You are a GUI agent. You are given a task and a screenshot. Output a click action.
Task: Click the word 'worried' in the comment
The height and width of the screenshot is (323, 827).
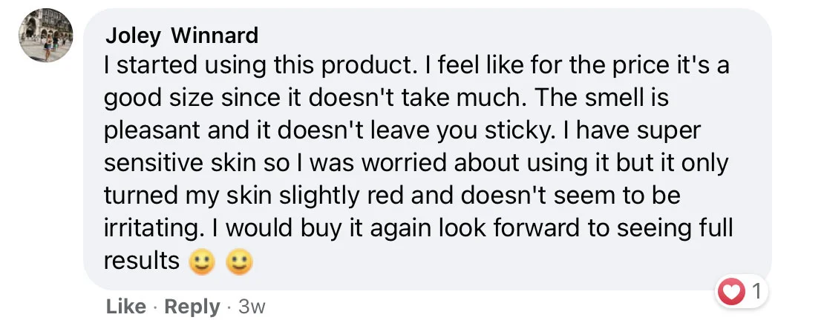coord(385,162)
